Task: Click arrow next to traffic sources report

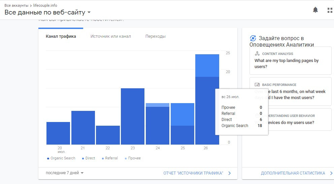Action: [x=230, y=173]
